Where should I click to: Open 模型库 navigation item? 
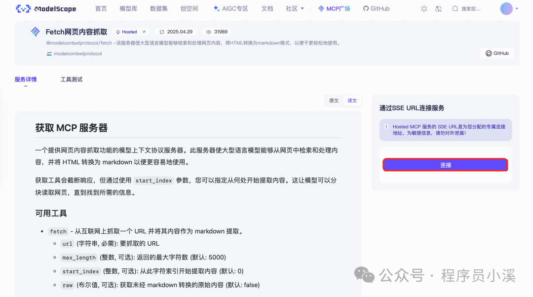128,9
